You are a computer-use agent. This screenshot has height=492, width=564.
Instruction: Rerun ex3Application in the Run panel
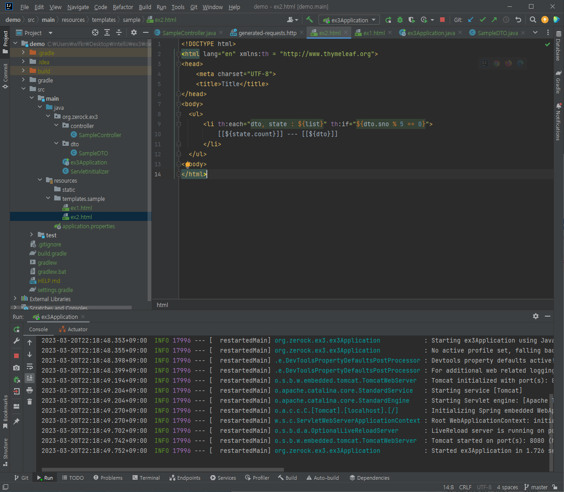coord(17,329)
